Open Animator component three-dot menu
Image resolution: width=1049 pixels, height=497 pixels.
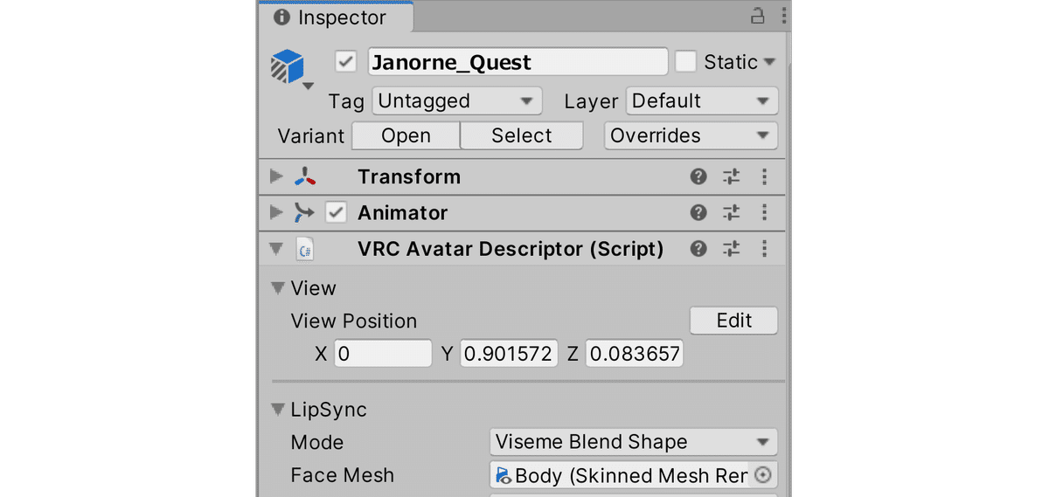[x=764, y=212]
